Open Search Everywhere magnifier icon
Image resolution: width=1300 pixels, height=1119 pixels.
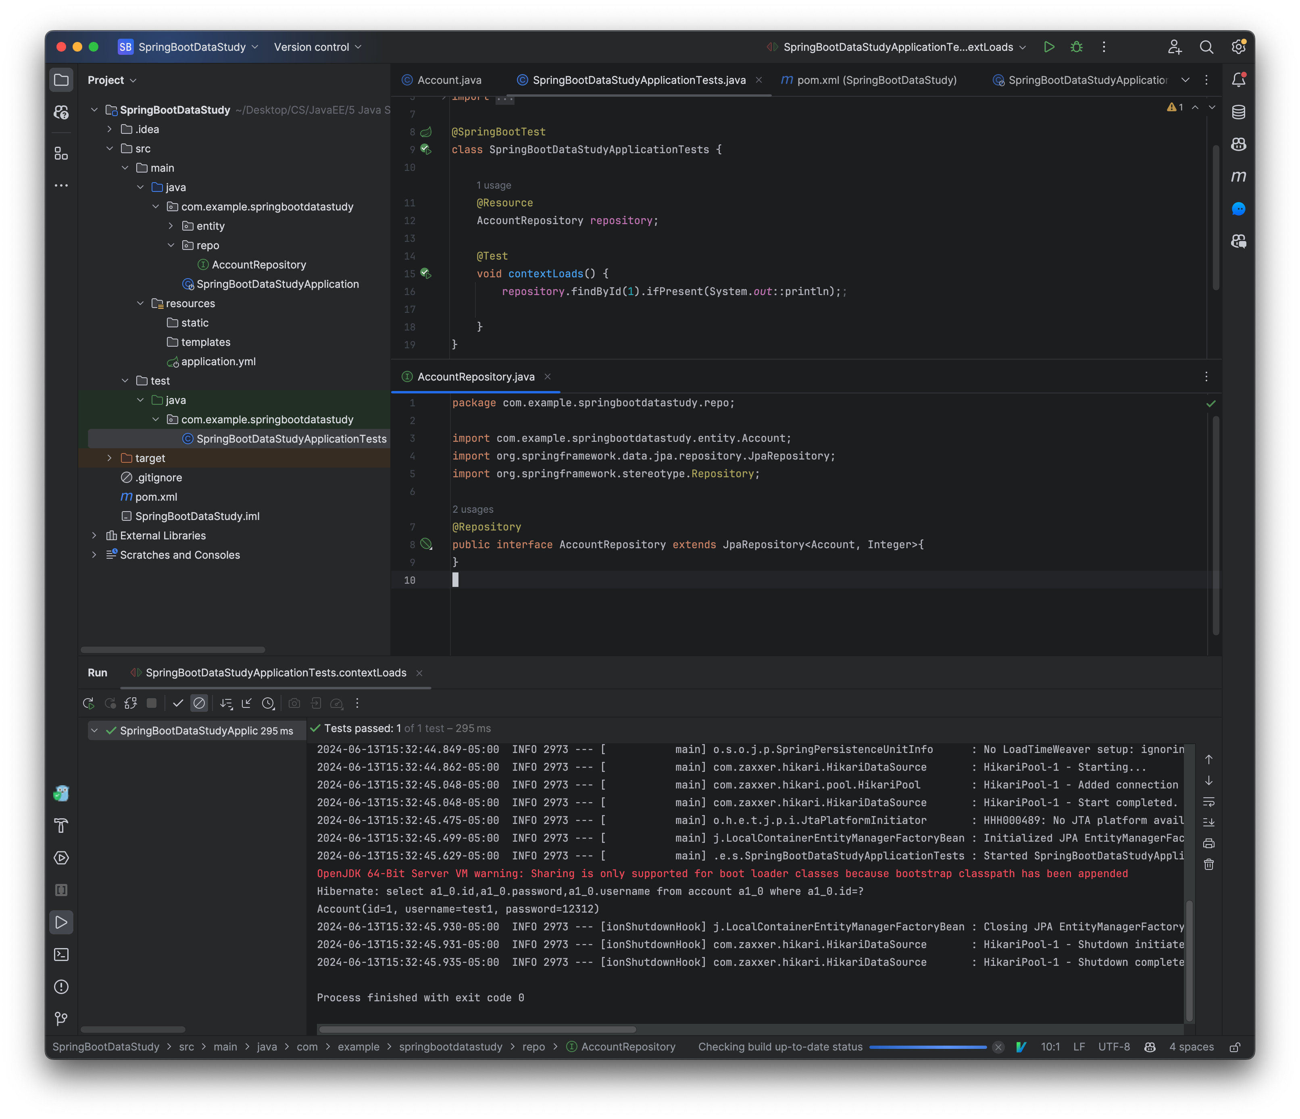1206,47
